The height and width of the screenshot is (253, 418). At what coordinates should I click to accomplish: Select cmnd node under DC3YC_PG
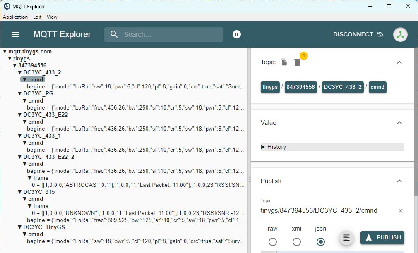point(36,101)
